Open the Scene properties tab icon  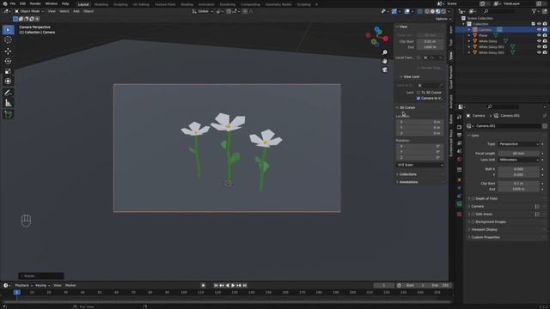coord(459,151)
